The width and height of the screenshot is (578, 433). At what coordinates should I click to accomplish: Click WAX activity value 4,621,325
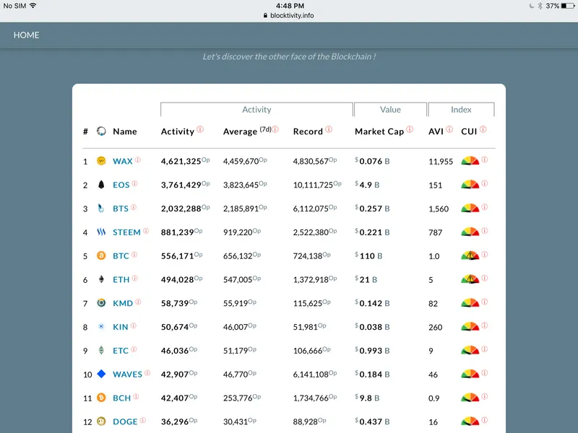point(181,161)
